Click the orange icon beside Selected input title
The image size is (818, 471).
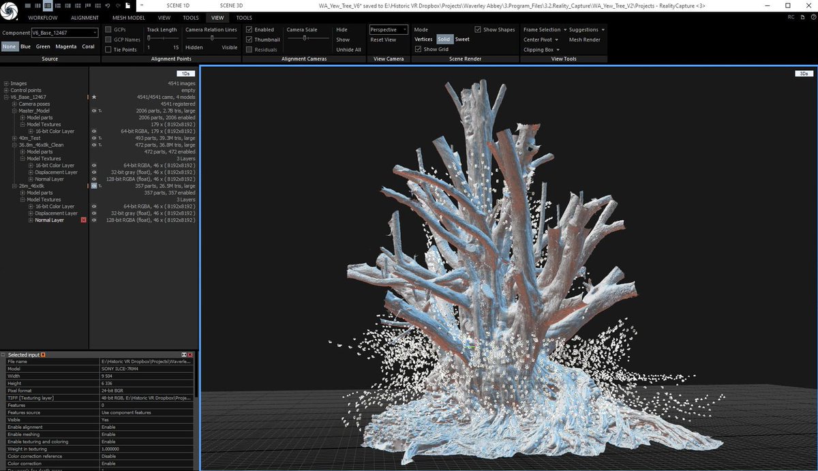coord(44,355)
